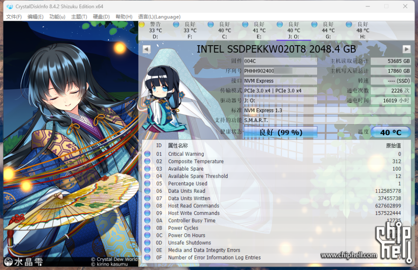Click the Host Read Commands status orb

point(147,206)
